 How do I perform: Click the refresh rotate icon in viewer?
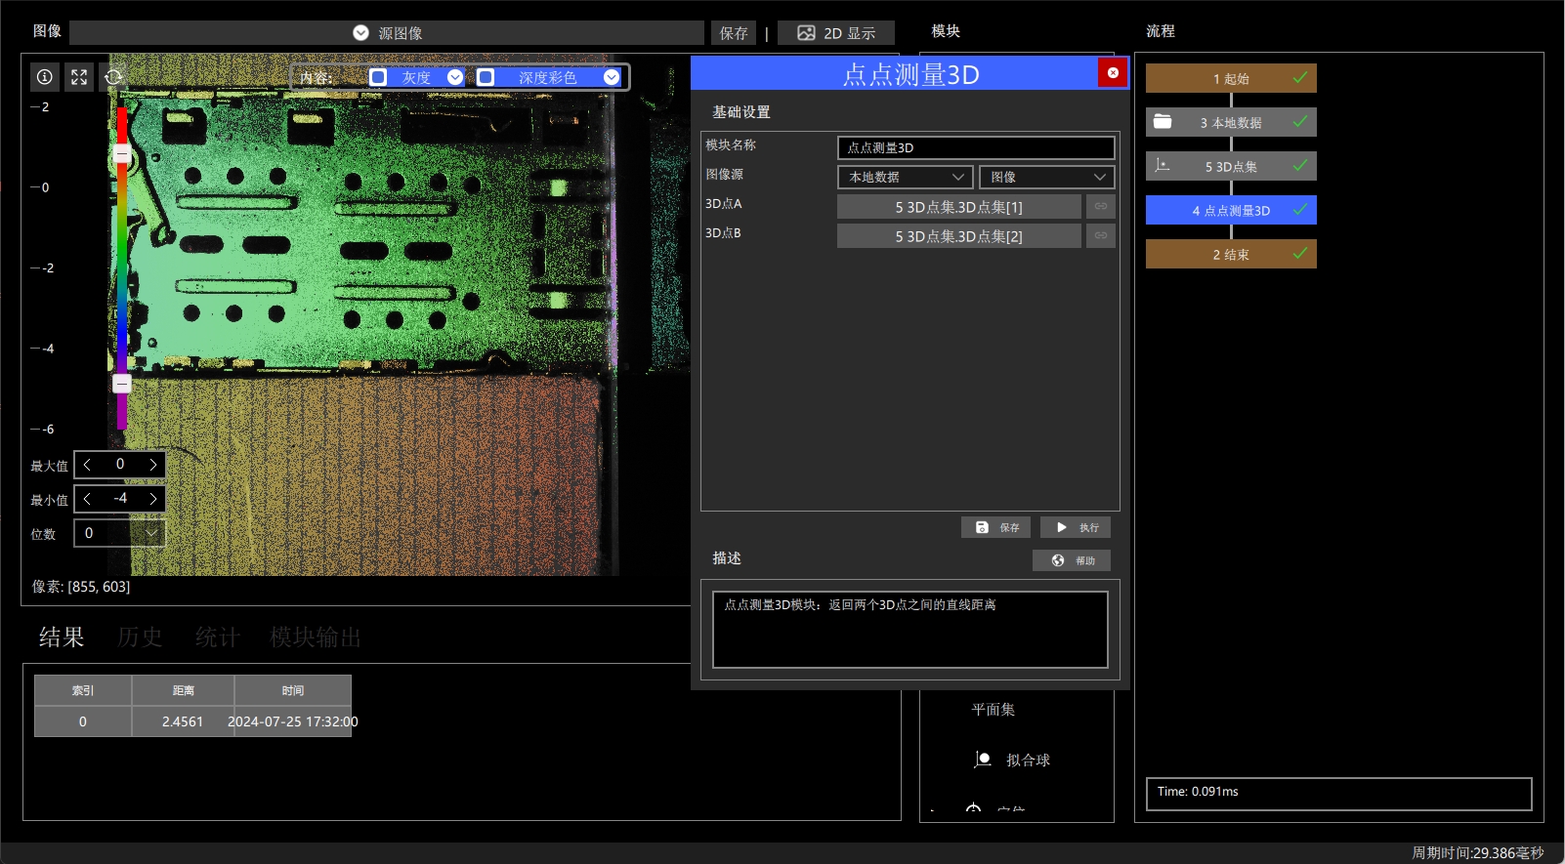pyautogui.click(x=113, y=76)
